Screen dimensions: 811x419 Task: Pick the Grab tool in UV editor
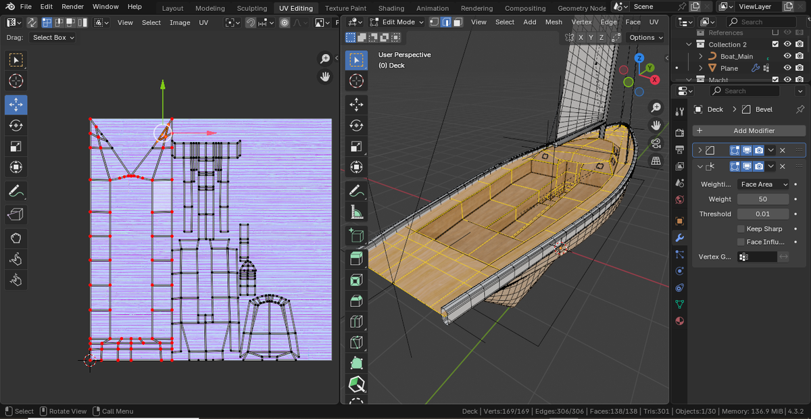pos(16,237)
